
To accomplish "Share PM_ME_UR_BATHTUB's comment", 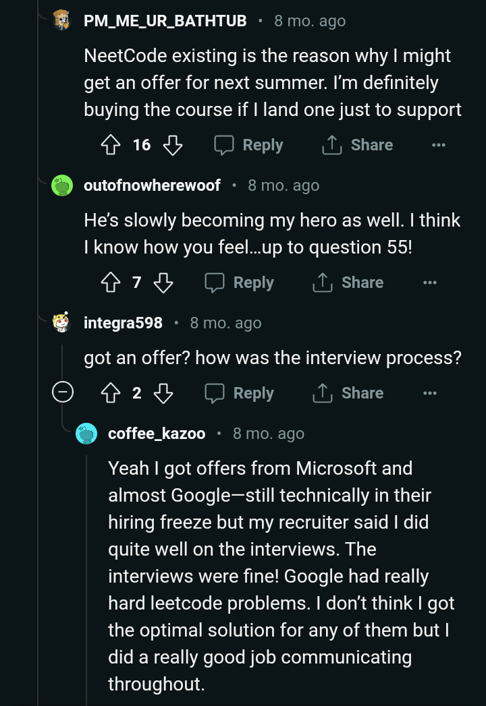I will (358, 145).
